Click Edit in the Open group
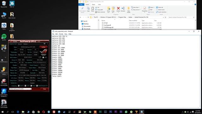The height and width of the screenshot is (114, 202). tap(150, 10)
